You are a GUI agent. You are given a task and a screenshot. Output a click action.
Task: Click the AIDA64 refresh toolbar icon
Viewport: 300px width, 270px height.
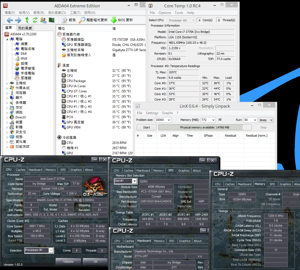[x=35, y=20]
